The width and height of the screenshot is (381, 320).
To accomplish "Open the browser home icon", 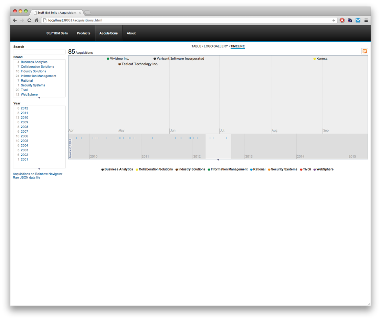I will pos(36,20).
